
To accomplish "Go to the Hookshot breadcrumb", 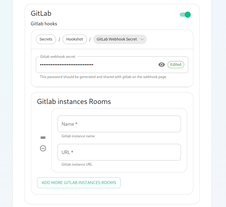I will [x=75, y=39].
